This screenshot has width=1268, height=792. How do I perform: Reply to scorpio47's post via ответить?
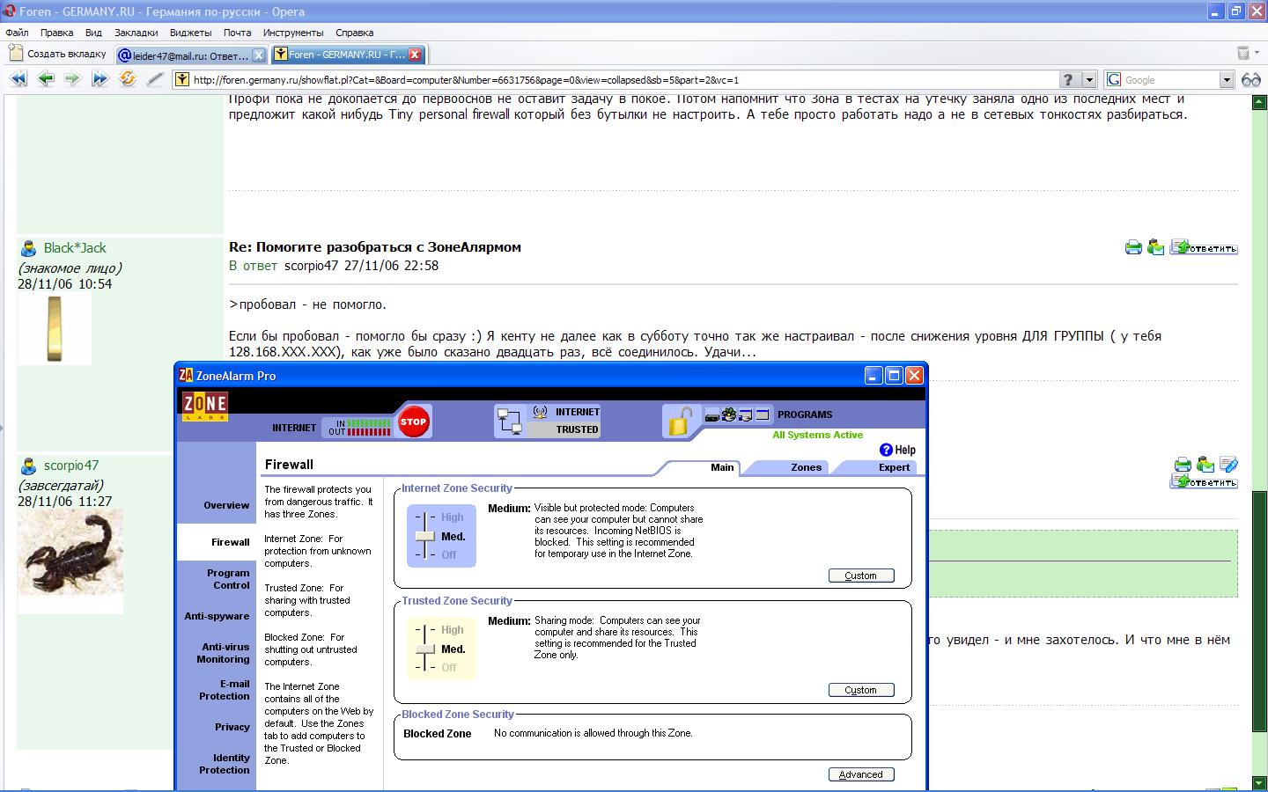pos(1204,482)
